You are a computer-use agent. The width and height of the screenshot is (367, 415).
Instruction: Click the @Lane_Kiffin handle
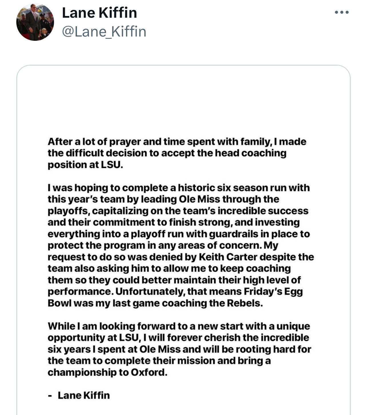(104, 31)
